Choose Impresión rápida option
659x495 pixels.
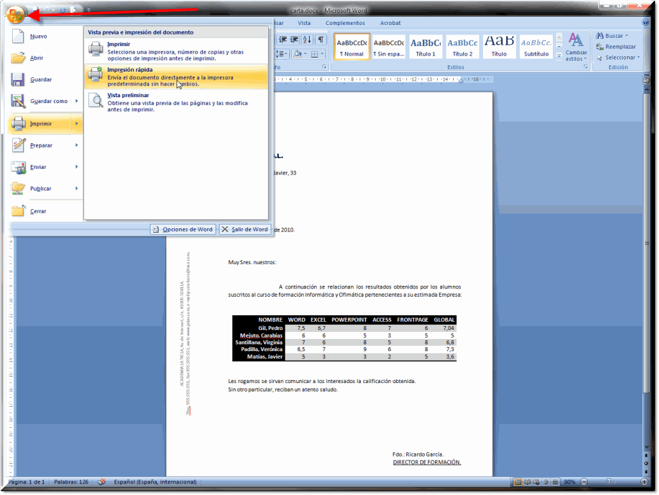tap(176, 77)
